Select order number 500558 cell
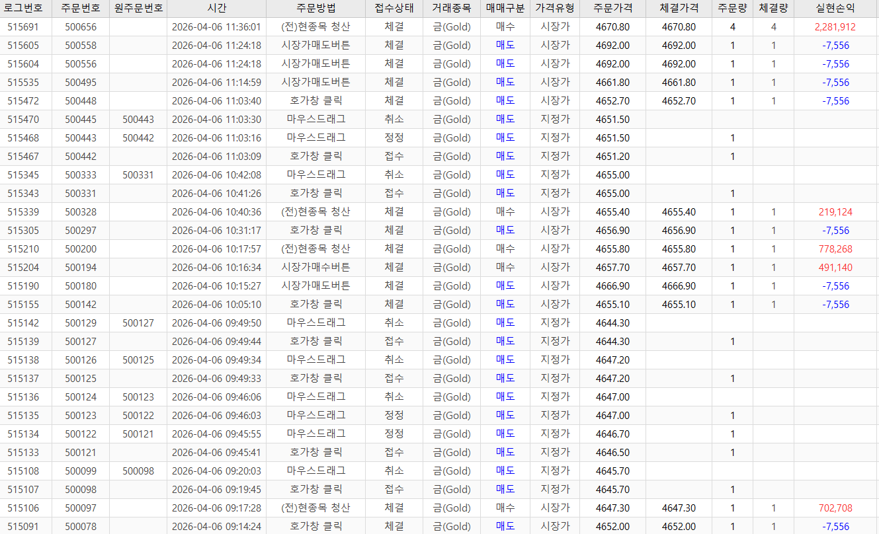879x534 pixels. point(81,46)
